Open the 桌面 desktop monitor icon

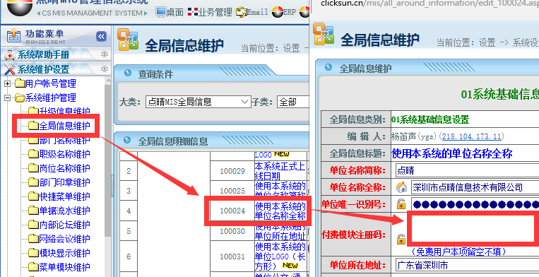[x=161, y=13]
